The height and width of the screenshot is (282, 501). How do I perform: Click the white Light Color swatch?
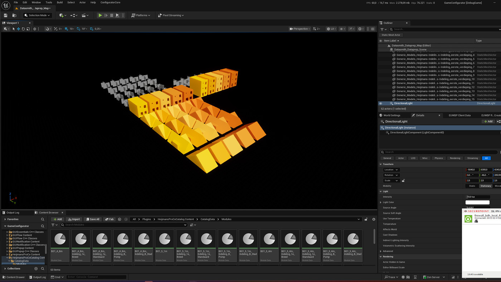click(477, 202)
